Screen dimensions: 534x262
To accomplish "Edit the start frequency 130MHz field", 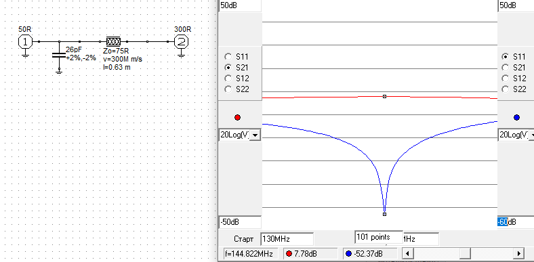I will [287, 239].
